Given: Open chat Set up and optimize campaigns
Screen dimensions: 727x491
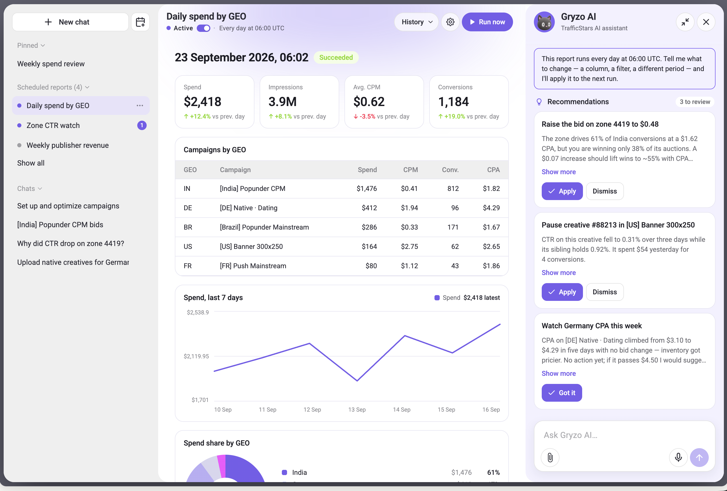Looking at the screenshot, I should pos(68,206).
